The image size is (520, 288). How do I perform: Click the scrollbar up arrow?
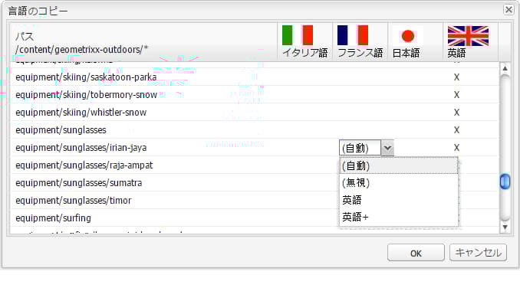505,68
